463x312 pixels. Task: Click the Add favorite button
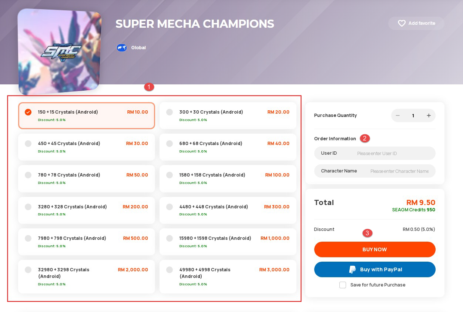pyautogui.click(x=416, y=23)
